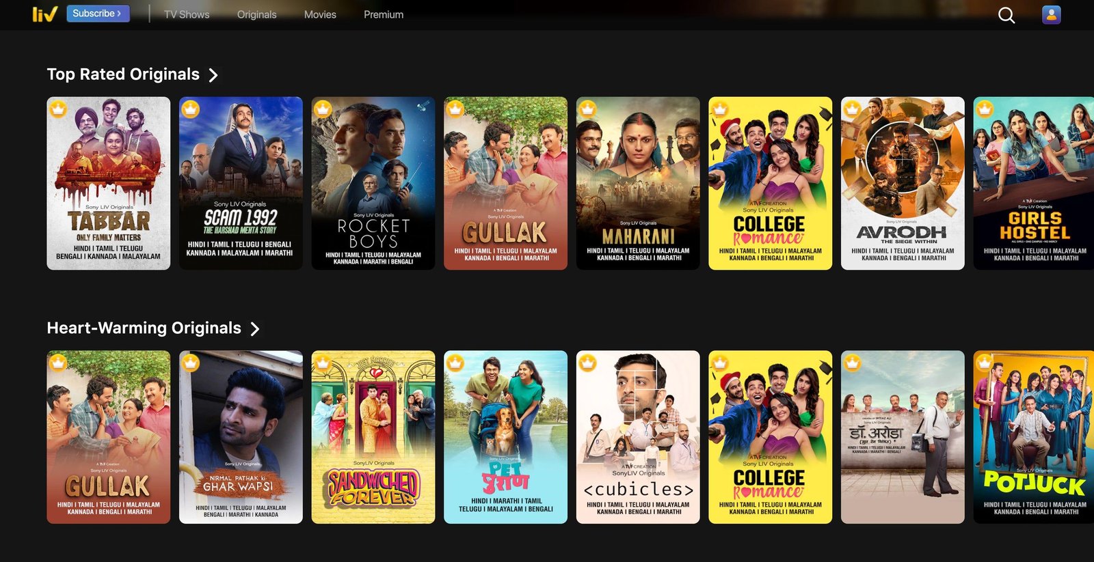Open the Movies menu
The image size is (1094, 562).
click(320, 14)
